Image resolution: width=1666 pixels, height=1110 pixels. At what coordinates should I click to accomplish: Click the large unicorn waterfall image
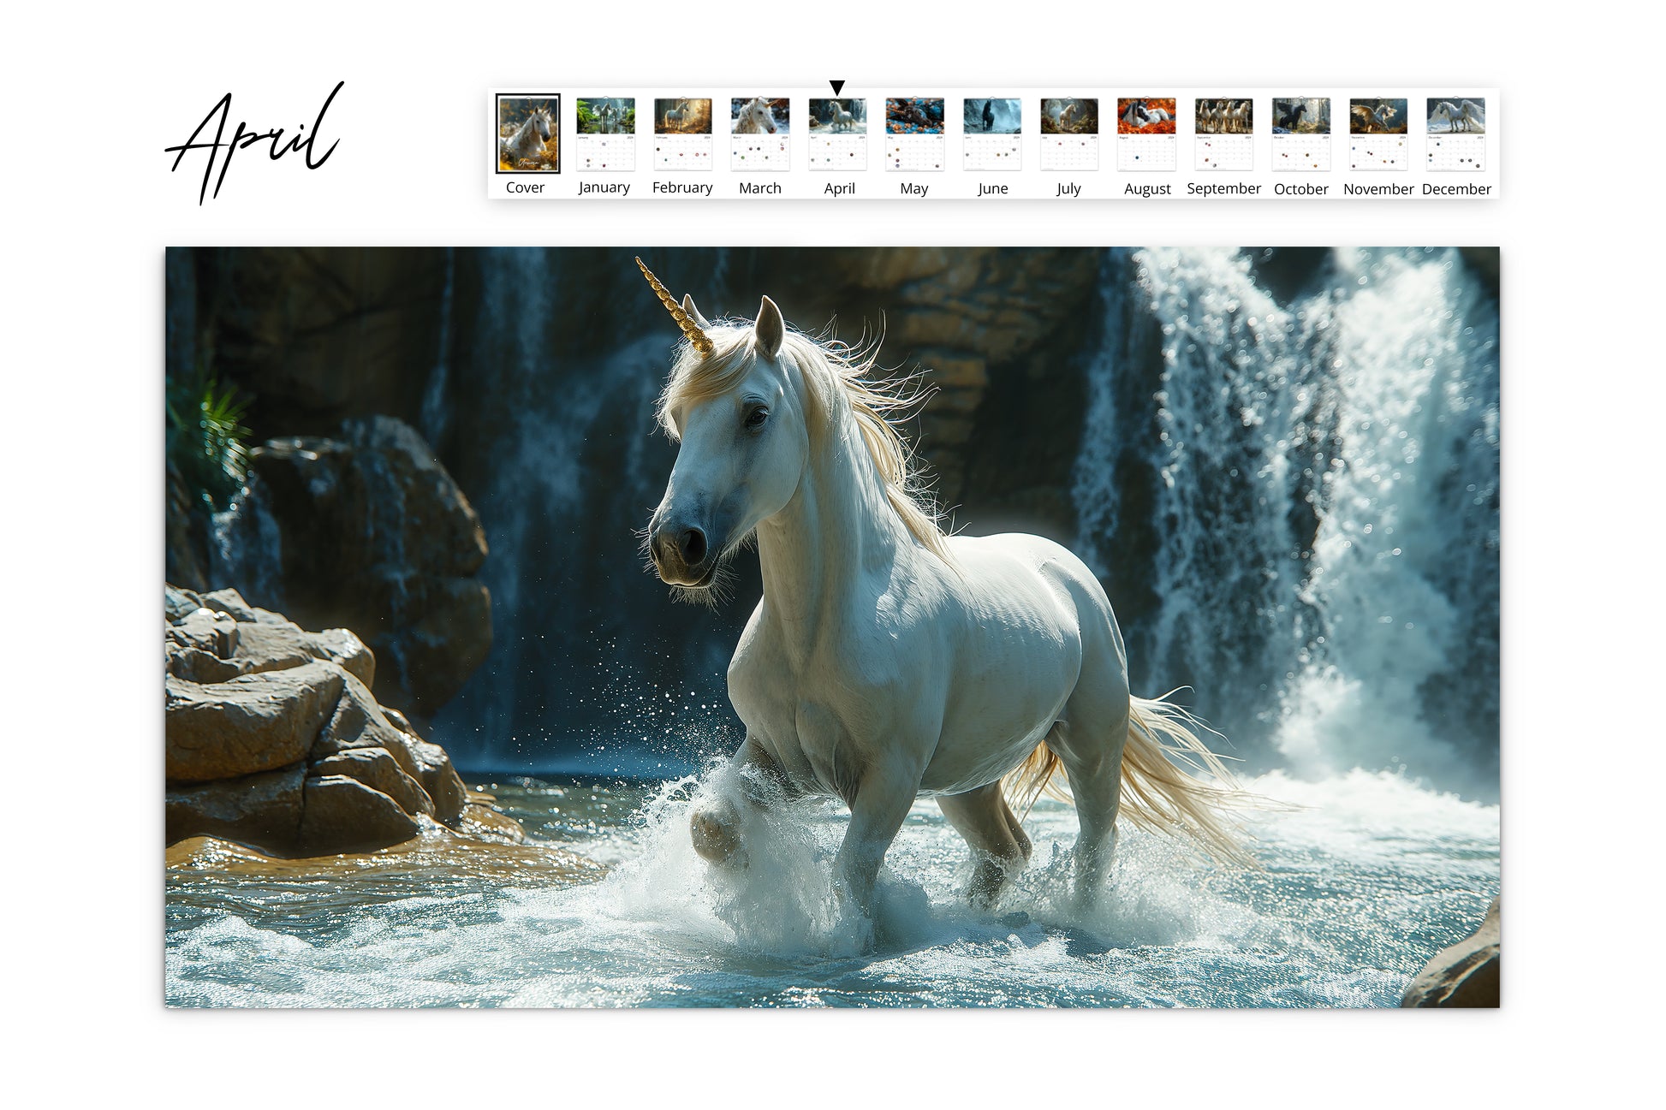832,627
